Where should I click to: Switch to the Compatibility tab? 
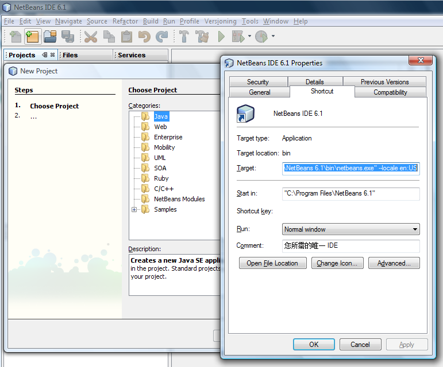pos(390,92)
